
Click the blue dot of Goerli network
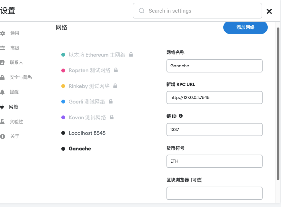[x=63, y=102]
